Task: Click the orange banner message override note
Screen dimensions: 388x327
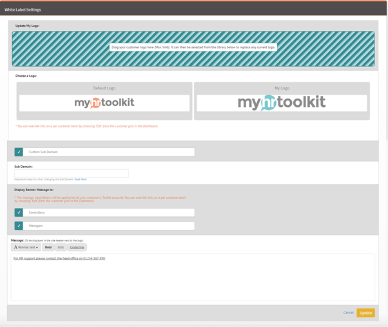Action: [100, 199]
